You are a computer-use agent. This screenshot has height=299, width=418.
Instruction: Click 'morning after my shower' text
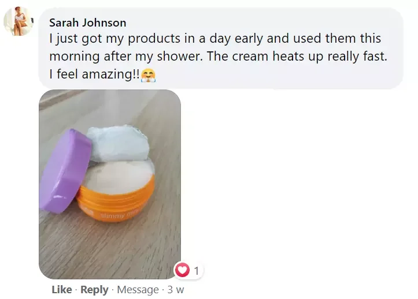124,57
